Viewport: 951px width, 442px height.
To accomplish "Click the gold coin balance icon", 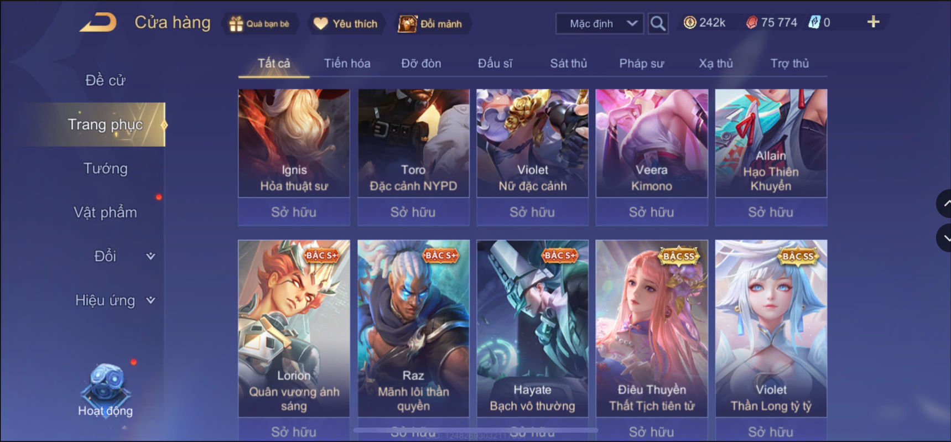I will pyautogui.click(x=689, y=23).
